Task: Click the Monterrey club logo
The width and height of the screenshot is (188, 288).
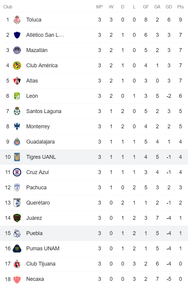Action: pyautogui.click(x=17, y=127)
